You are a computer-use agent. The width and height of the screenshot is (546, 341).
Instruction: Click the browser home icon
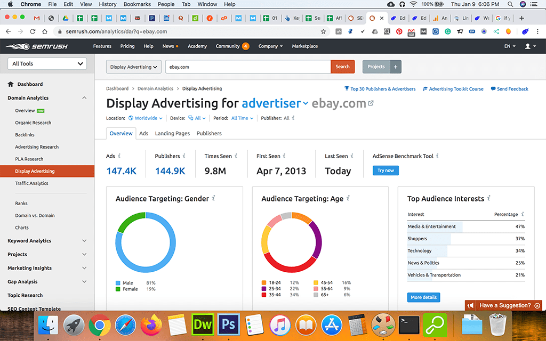click(45, 31)
